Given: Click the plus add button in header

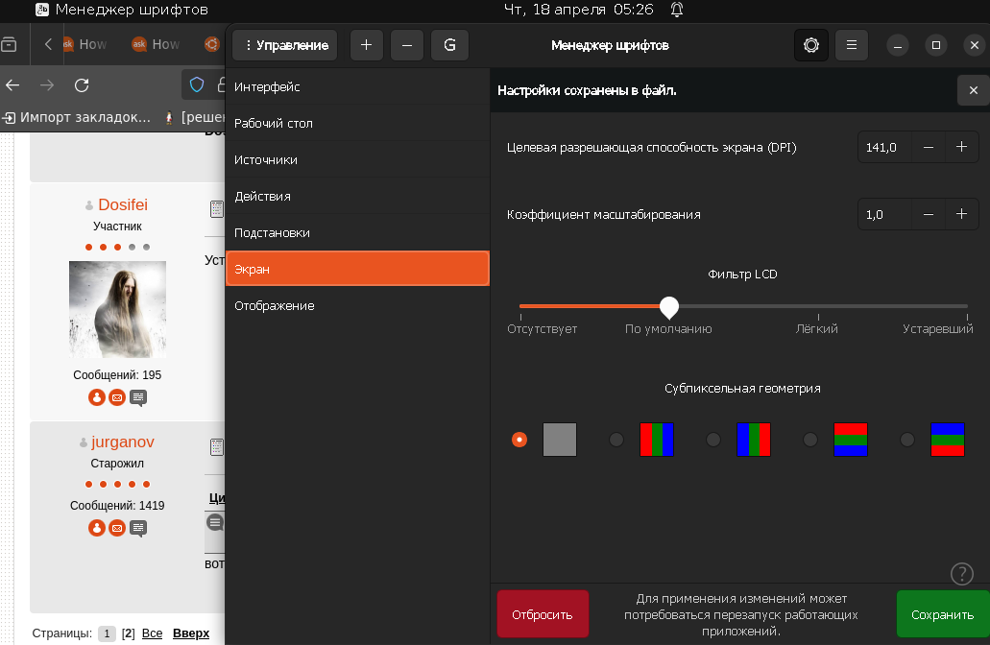Looking at the screenshot, I should tap(366, 45).
